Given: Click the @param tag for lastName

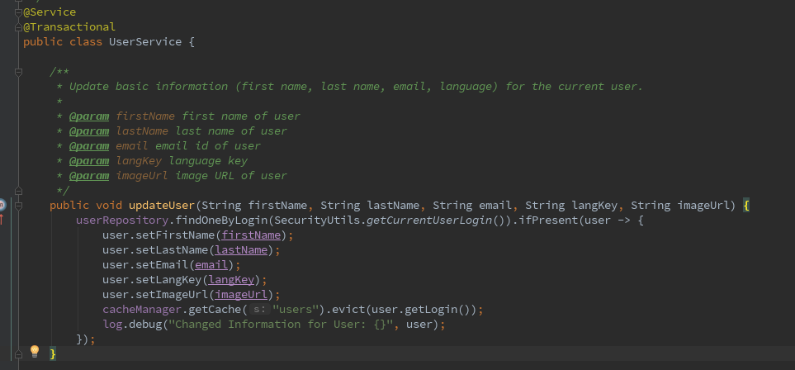Looking at the screenshot, I should (x=89, y=131).
